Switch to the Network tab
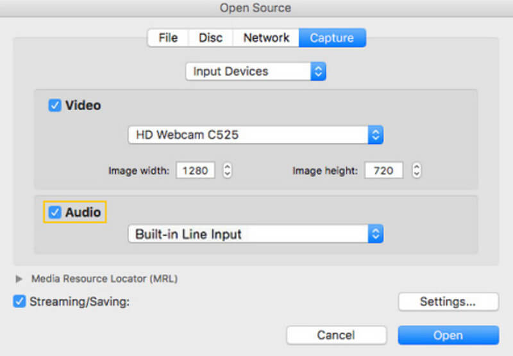 coord(266,38)
